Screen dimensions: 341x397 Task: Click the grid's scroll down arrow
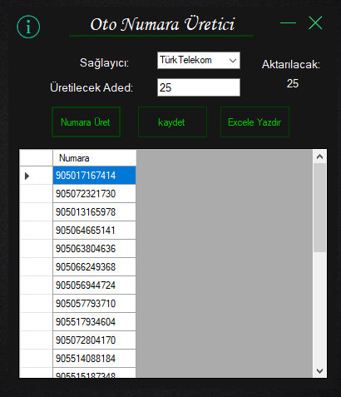point(319,371)
